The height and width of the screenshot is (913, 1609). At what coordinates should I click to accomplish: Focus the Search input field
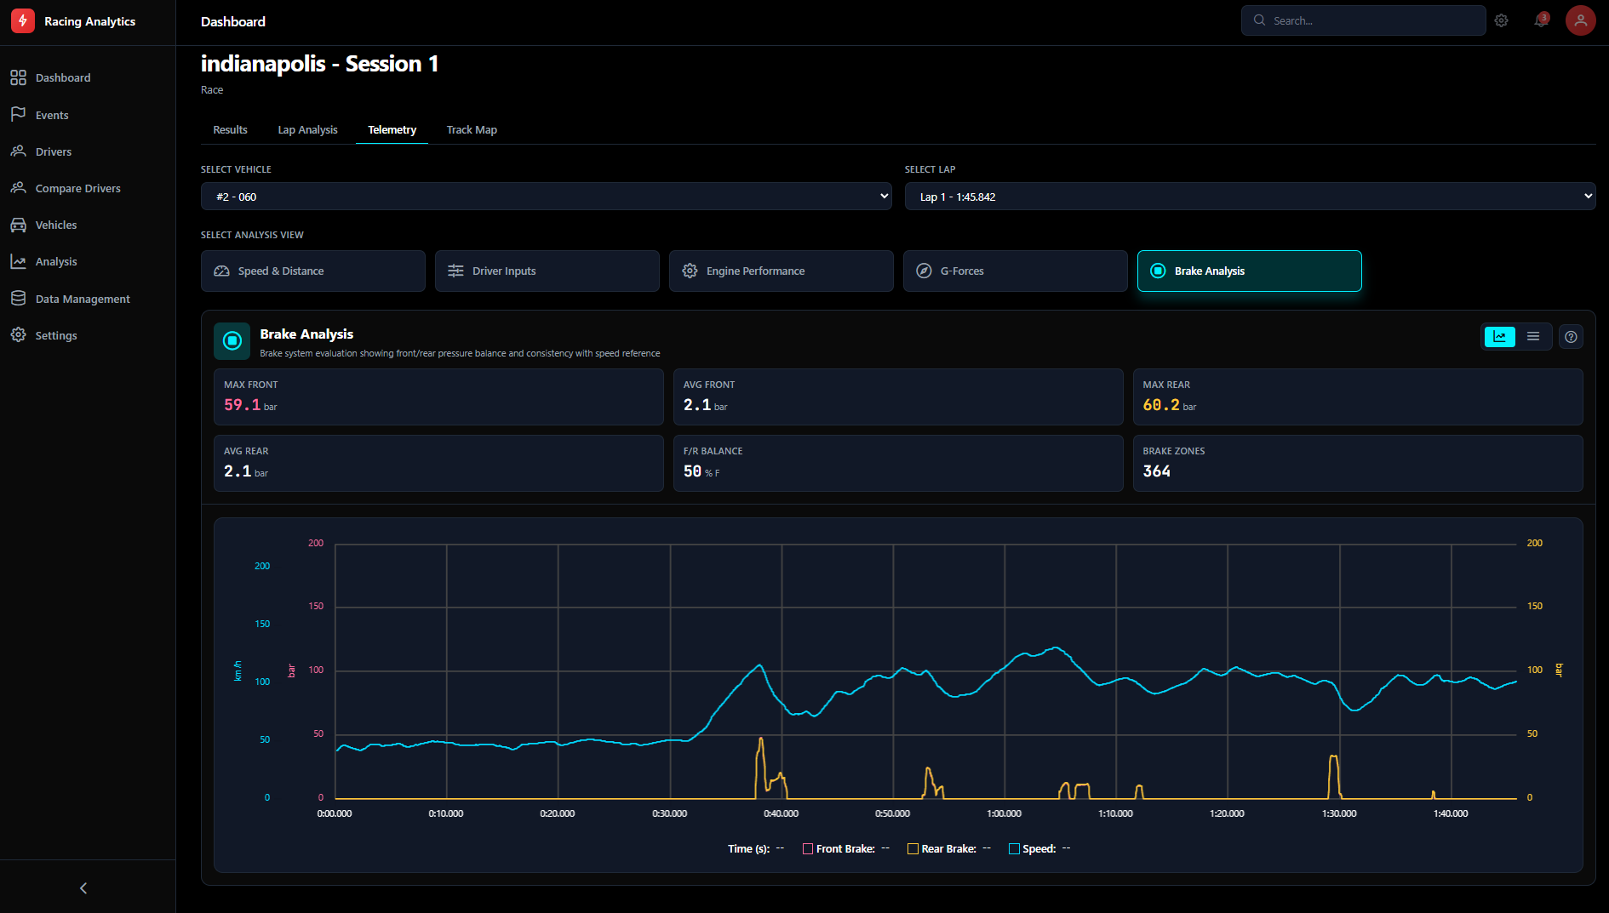pos(1363,20)
